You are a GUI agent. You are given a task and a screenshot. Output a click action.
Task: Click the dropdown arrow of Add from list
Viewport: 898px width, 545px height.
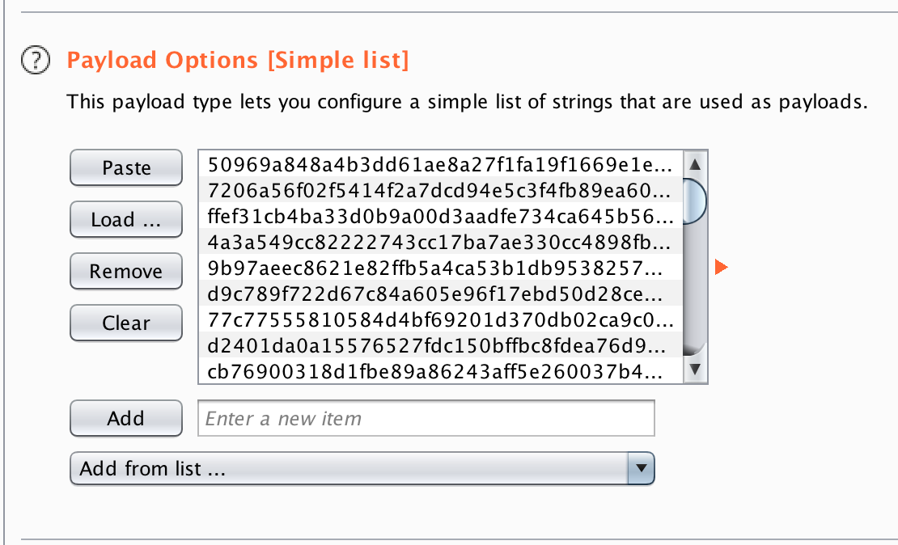tap(641, 468)
